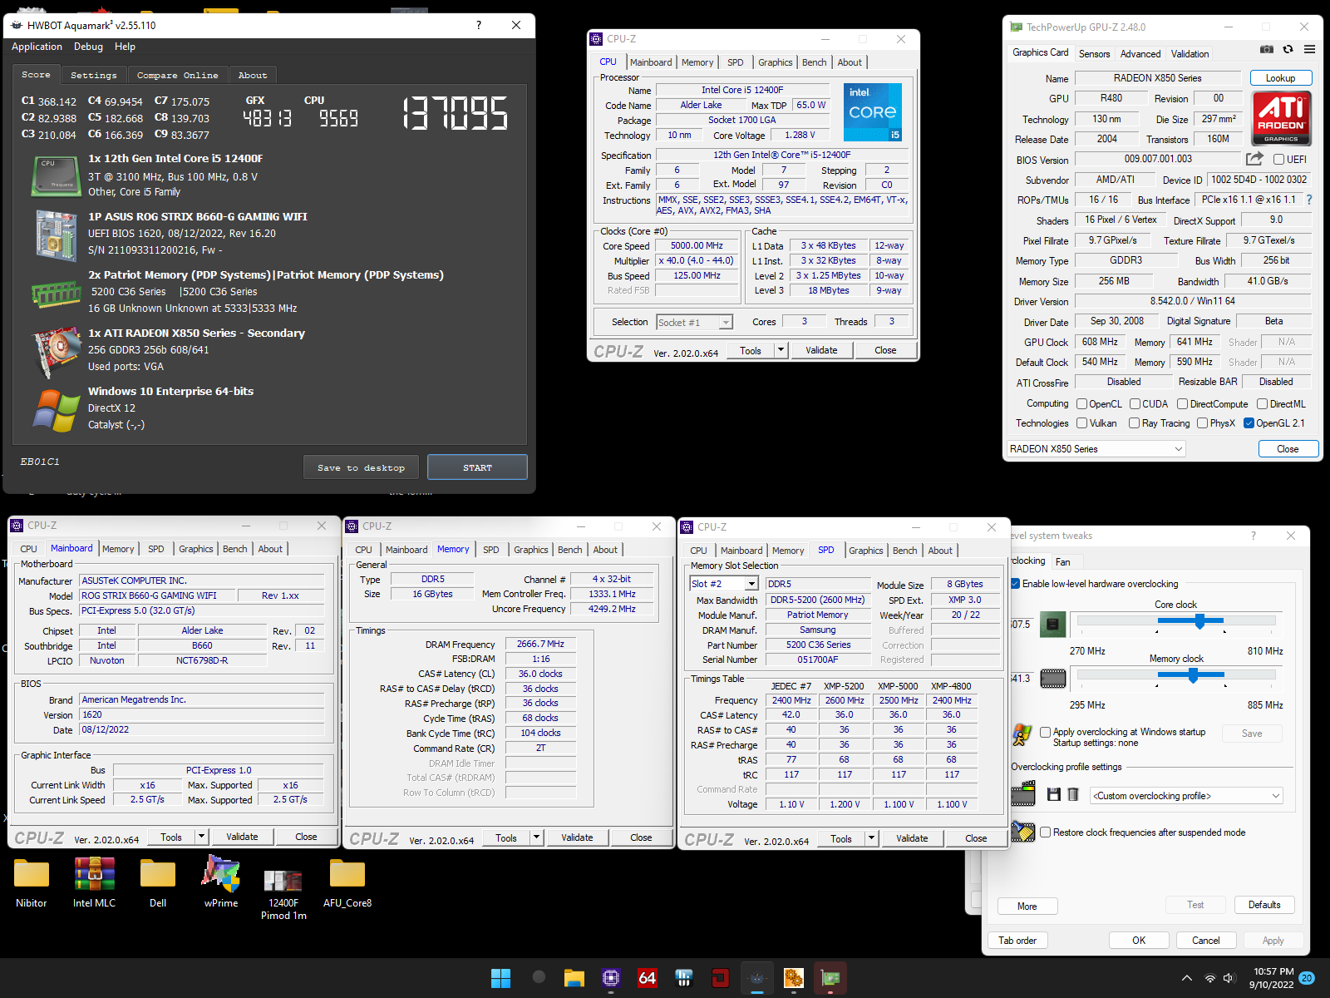Image resolution: width=1330 pixels, height=998 pixels.
Task: Click the GPU-Z refresh icon
Action: (x=1288, y=50)
